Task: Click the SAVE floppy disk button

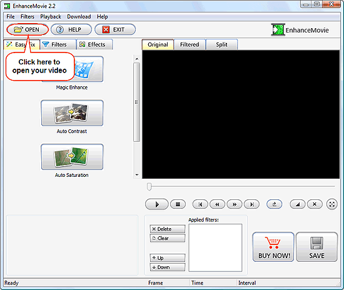Action: click(316, 247)
